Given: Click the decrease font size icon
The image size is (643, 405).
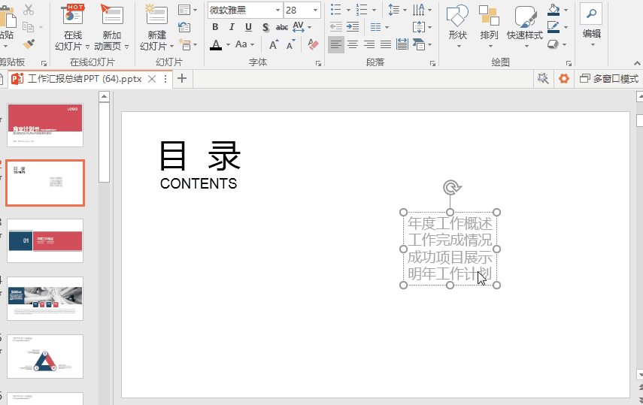Looking at the screenshot, I should pyautogui.click(x=291, y=44).
